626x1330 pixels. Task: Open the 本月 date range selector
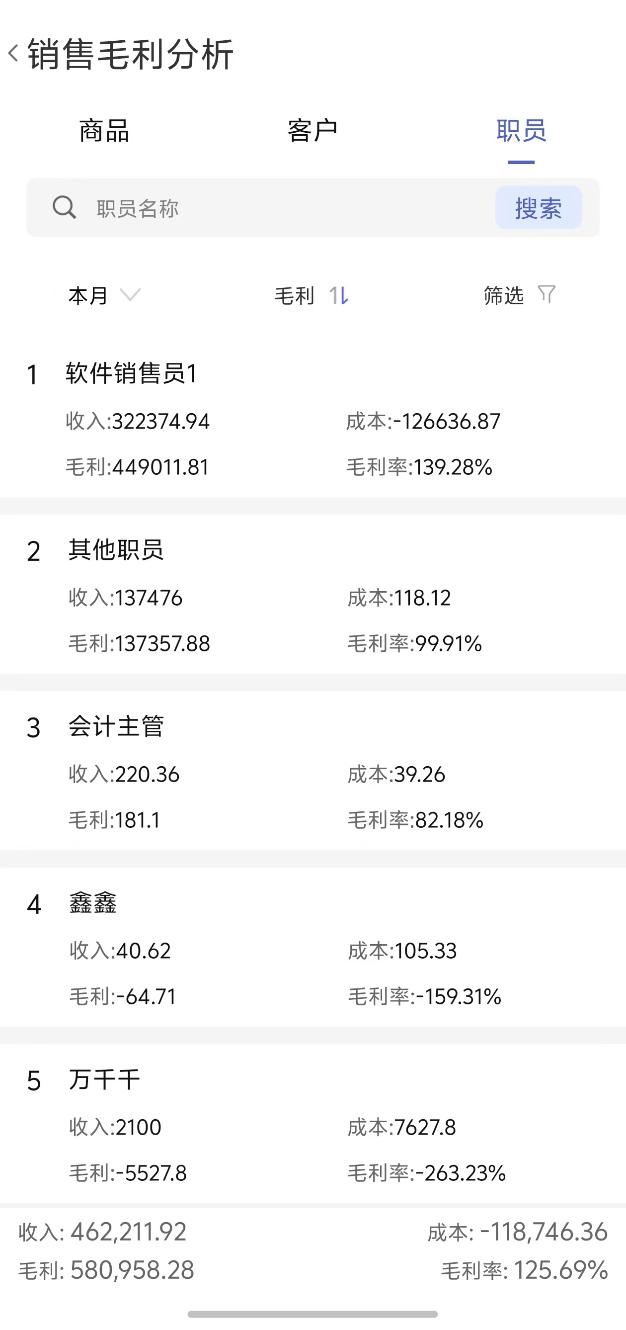coord(104,296)
